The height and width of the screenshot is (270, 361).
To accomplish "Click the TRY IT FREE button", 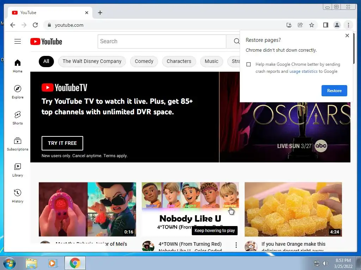I will 62,143.
